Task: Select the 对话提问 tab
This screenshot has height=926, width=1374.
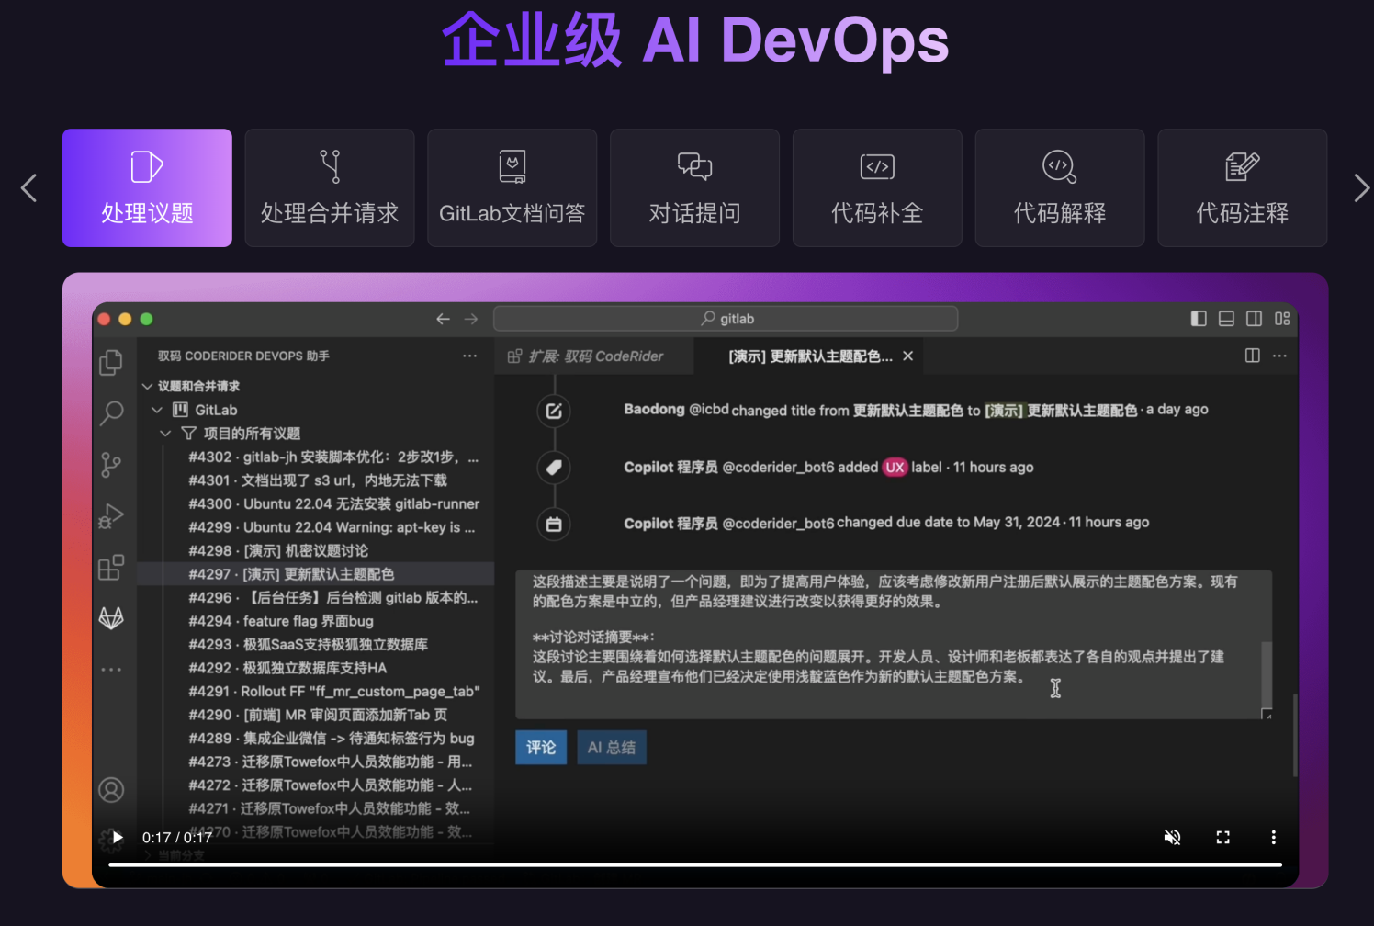Action: [x=695, y=187]
